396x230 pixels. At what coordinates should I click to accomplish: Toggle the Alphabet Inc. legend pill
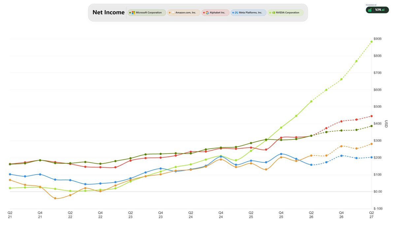215,13
